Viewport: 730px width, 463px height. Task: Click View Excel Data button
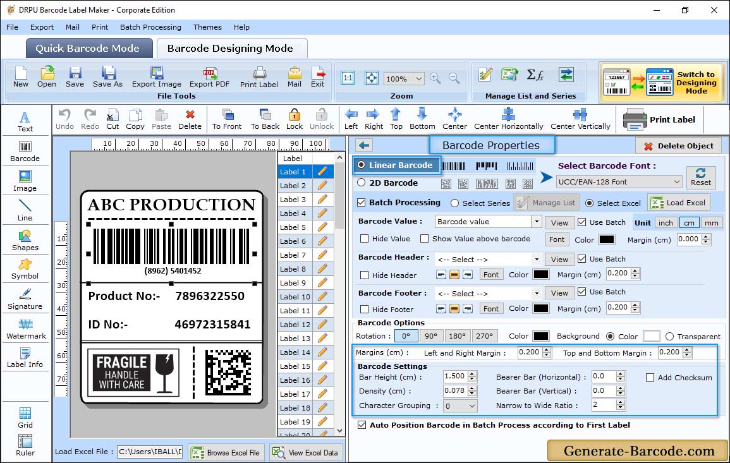point(306,452)
